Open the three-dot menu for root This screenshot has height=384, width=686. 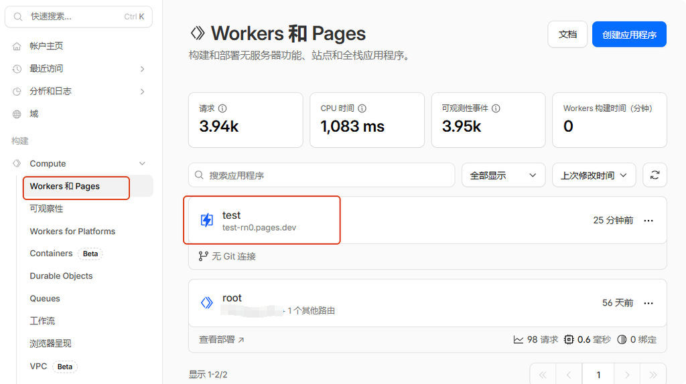point(648,303)
